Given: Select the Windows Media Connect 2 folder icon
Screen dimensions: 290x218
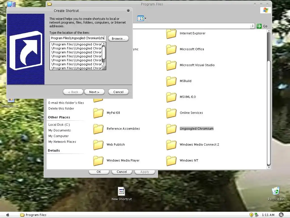Looking at the screenshot, I should pos(171,145).
